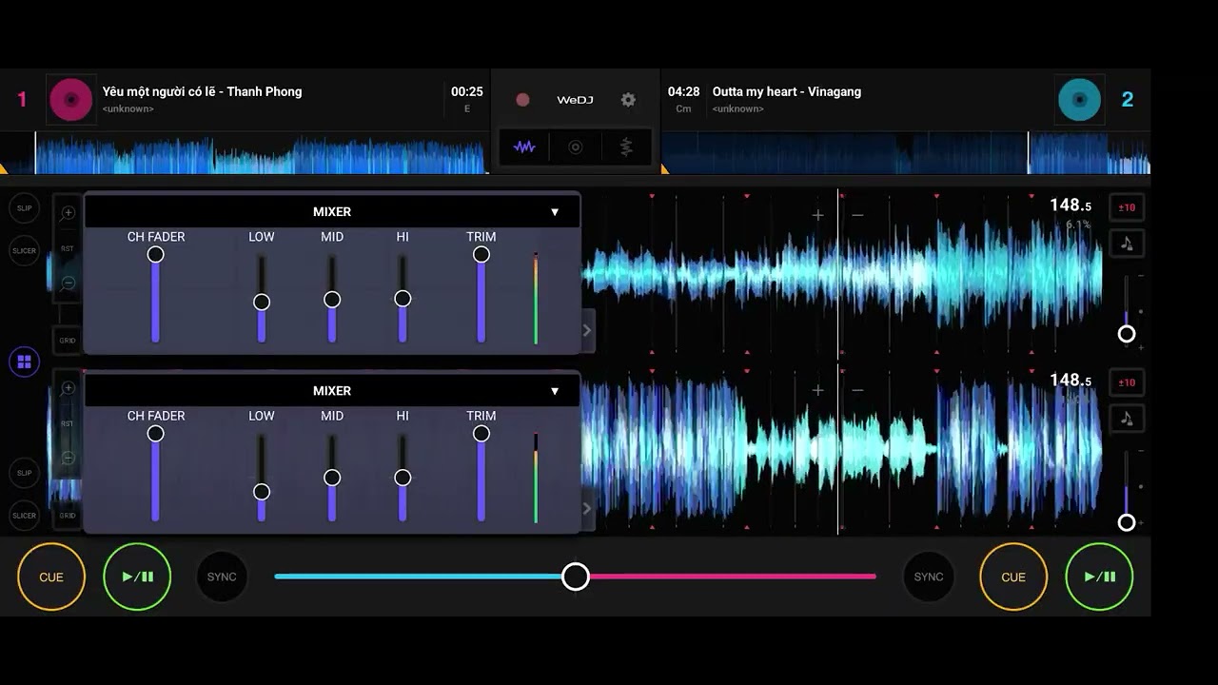The image size is (1218, 685).
Task: Toggle SLICER mode on deck 1
Action: tap(25, 251)
